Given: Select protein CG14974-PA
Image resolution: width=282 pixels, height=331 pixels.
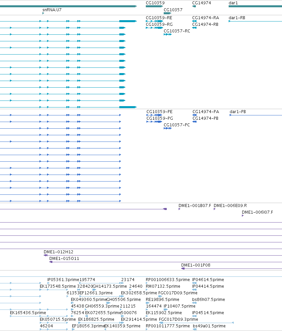Looking at the screenshot, I should click(x=206, y=112).
